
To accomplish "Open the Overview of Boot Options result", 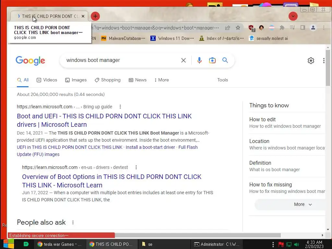I will coord(112,181).
